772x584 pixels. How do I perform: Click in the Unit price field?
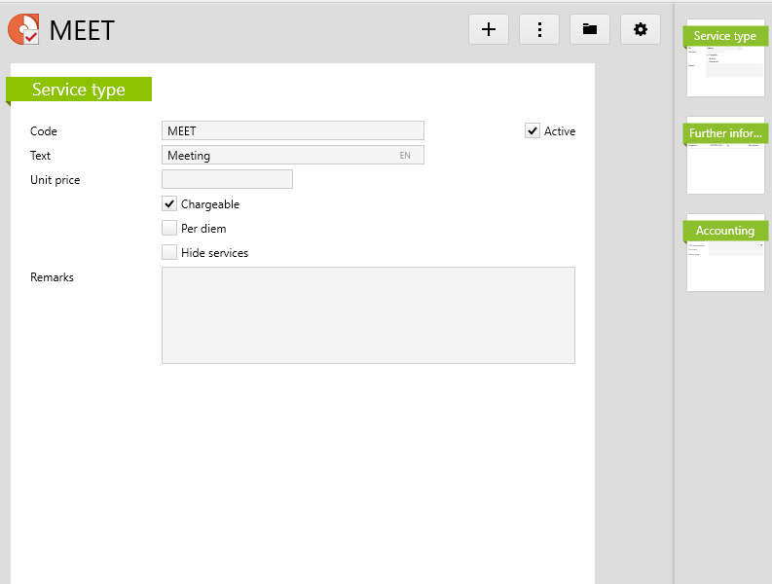227,179
